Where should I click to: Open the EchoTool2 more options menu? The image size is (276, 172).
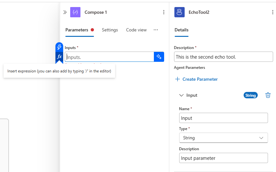[x=273, y=12]
